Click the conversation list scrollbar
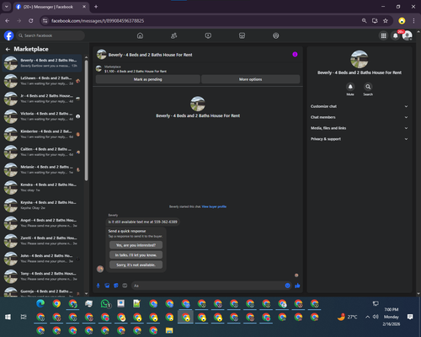421x337 pixels. (x=86, y=120)
